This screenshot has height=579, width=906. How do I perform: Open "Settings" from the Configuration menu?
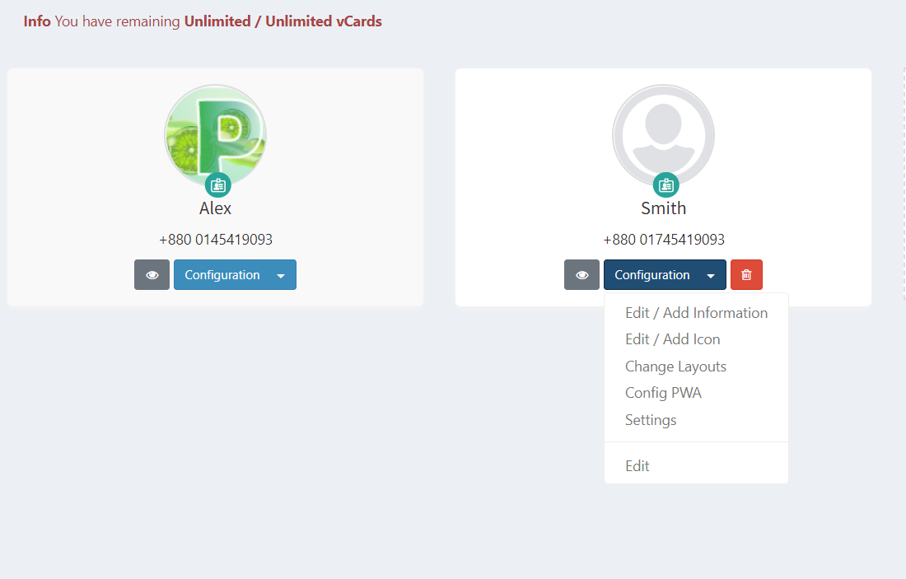pos(651,420)
